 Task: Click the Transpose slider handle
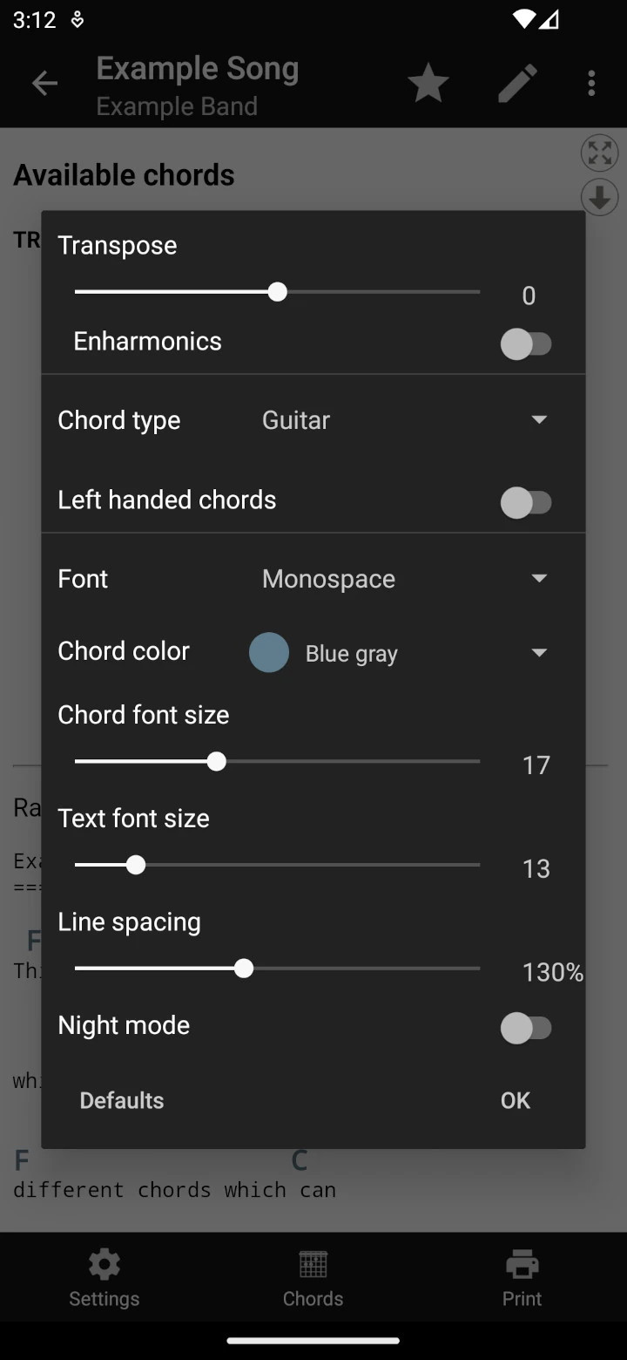[278, 292]
